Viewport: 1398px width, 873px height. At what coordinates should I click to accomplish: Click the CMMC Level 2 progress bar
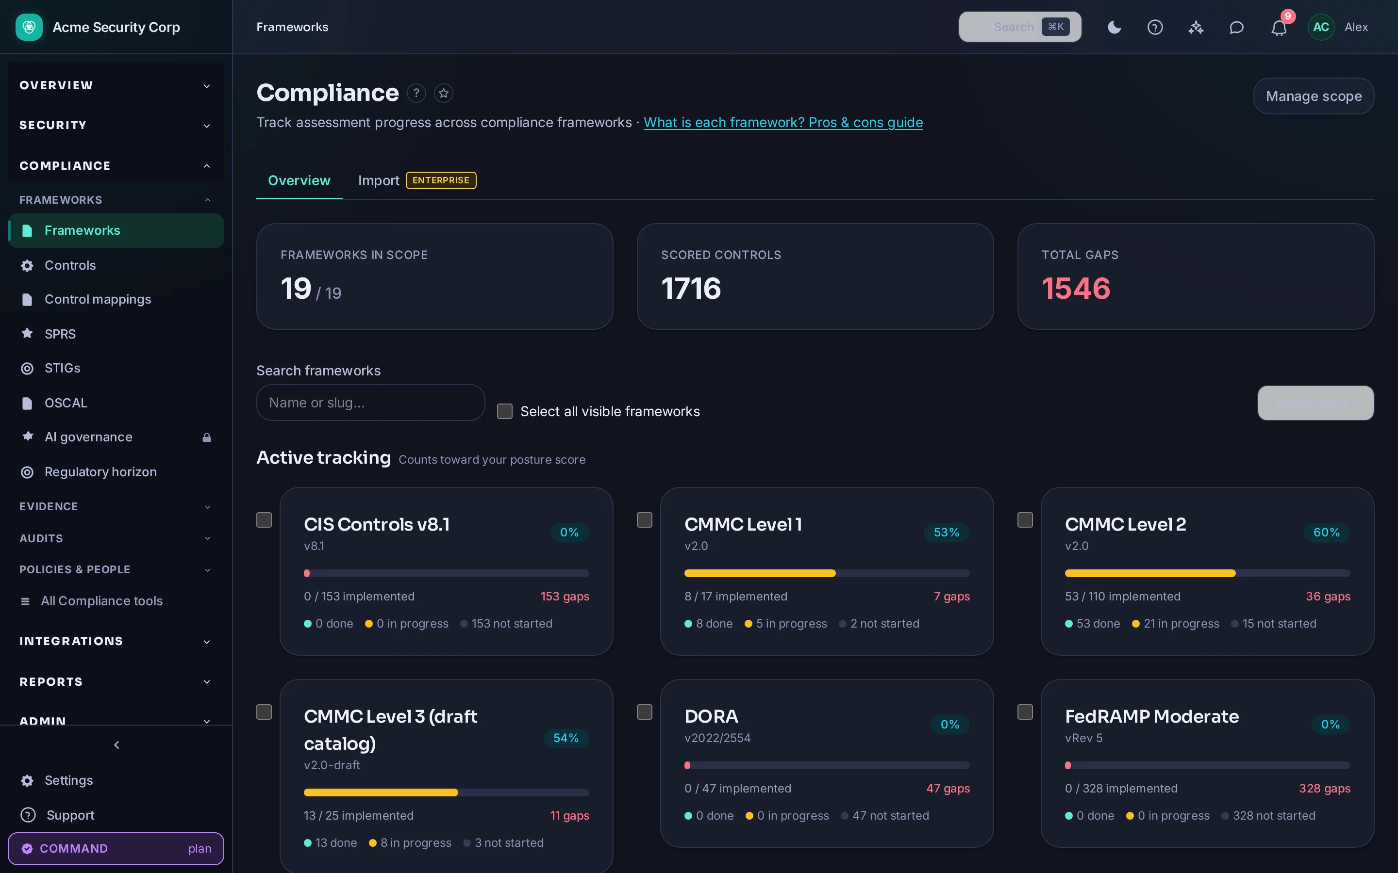[1207, 573]
